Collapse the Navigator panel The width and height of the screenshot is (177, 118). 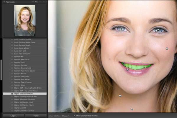pos(4,2)
